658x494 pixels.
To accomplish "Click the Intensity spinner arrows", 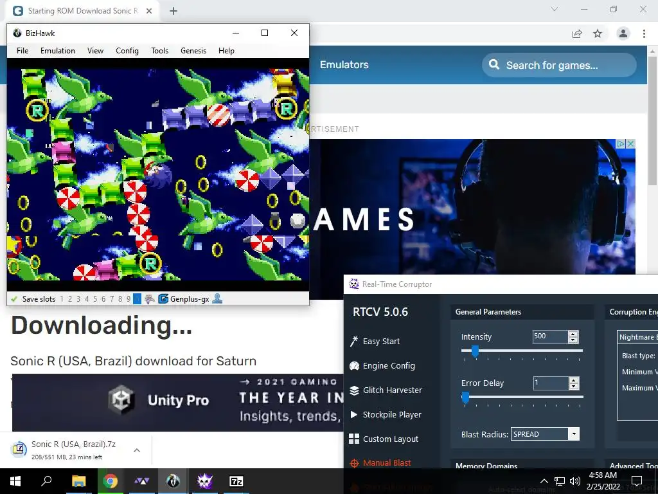I will click(573, 337).
